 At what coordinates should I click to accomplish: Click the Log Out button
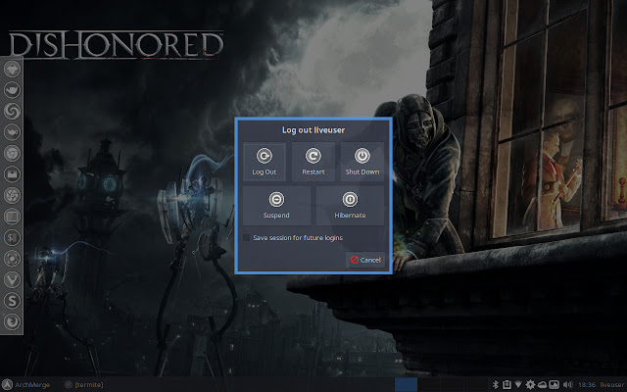click(x=264, y=161)
